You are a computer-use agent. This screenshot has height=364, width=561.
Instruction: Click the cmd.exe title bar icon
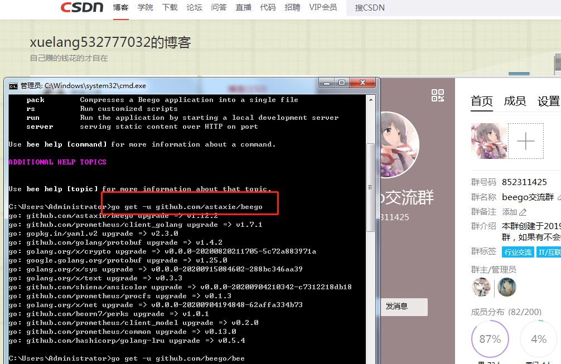pyautogui.click(x=13, y=86)
